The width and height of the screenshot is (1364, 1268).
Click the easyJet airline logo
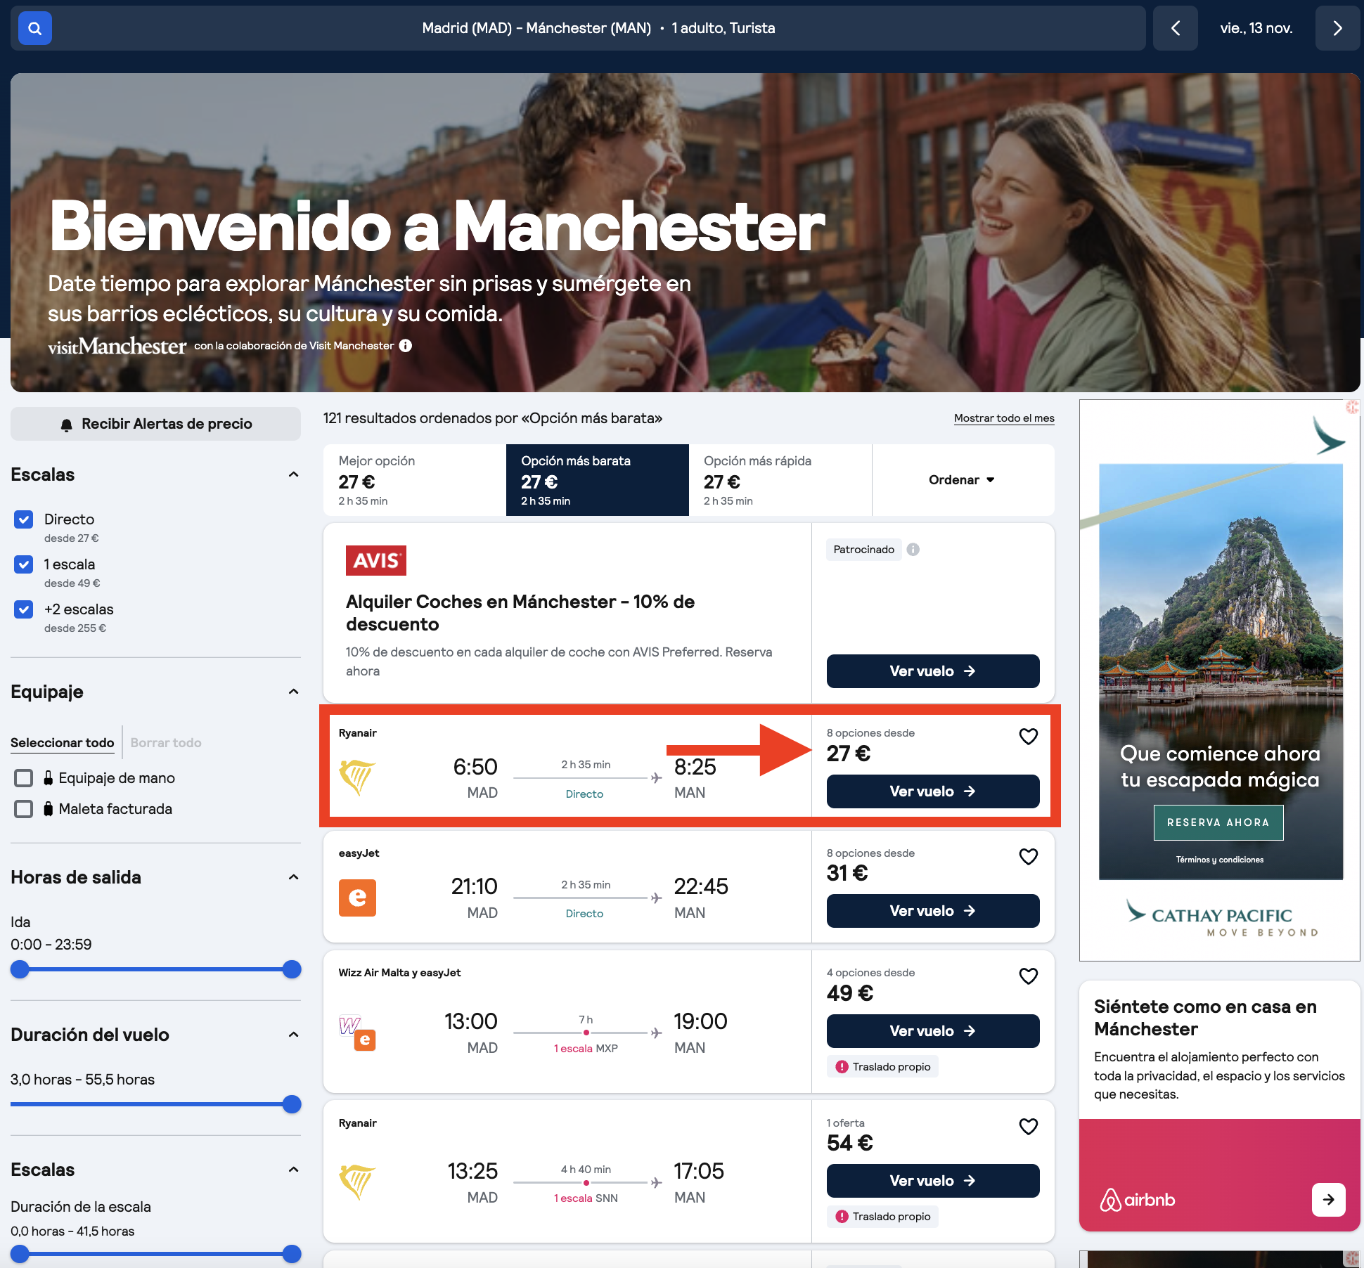pos(357,898)
